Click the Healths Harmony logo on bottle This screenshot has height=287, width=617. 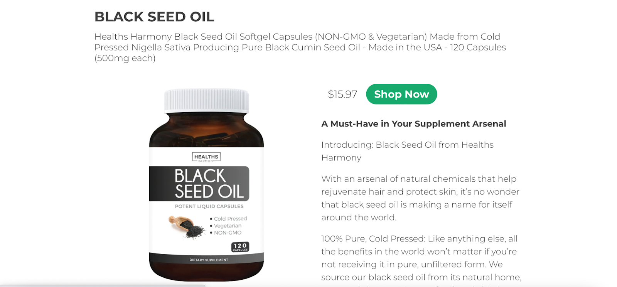[x=206, y=157]
